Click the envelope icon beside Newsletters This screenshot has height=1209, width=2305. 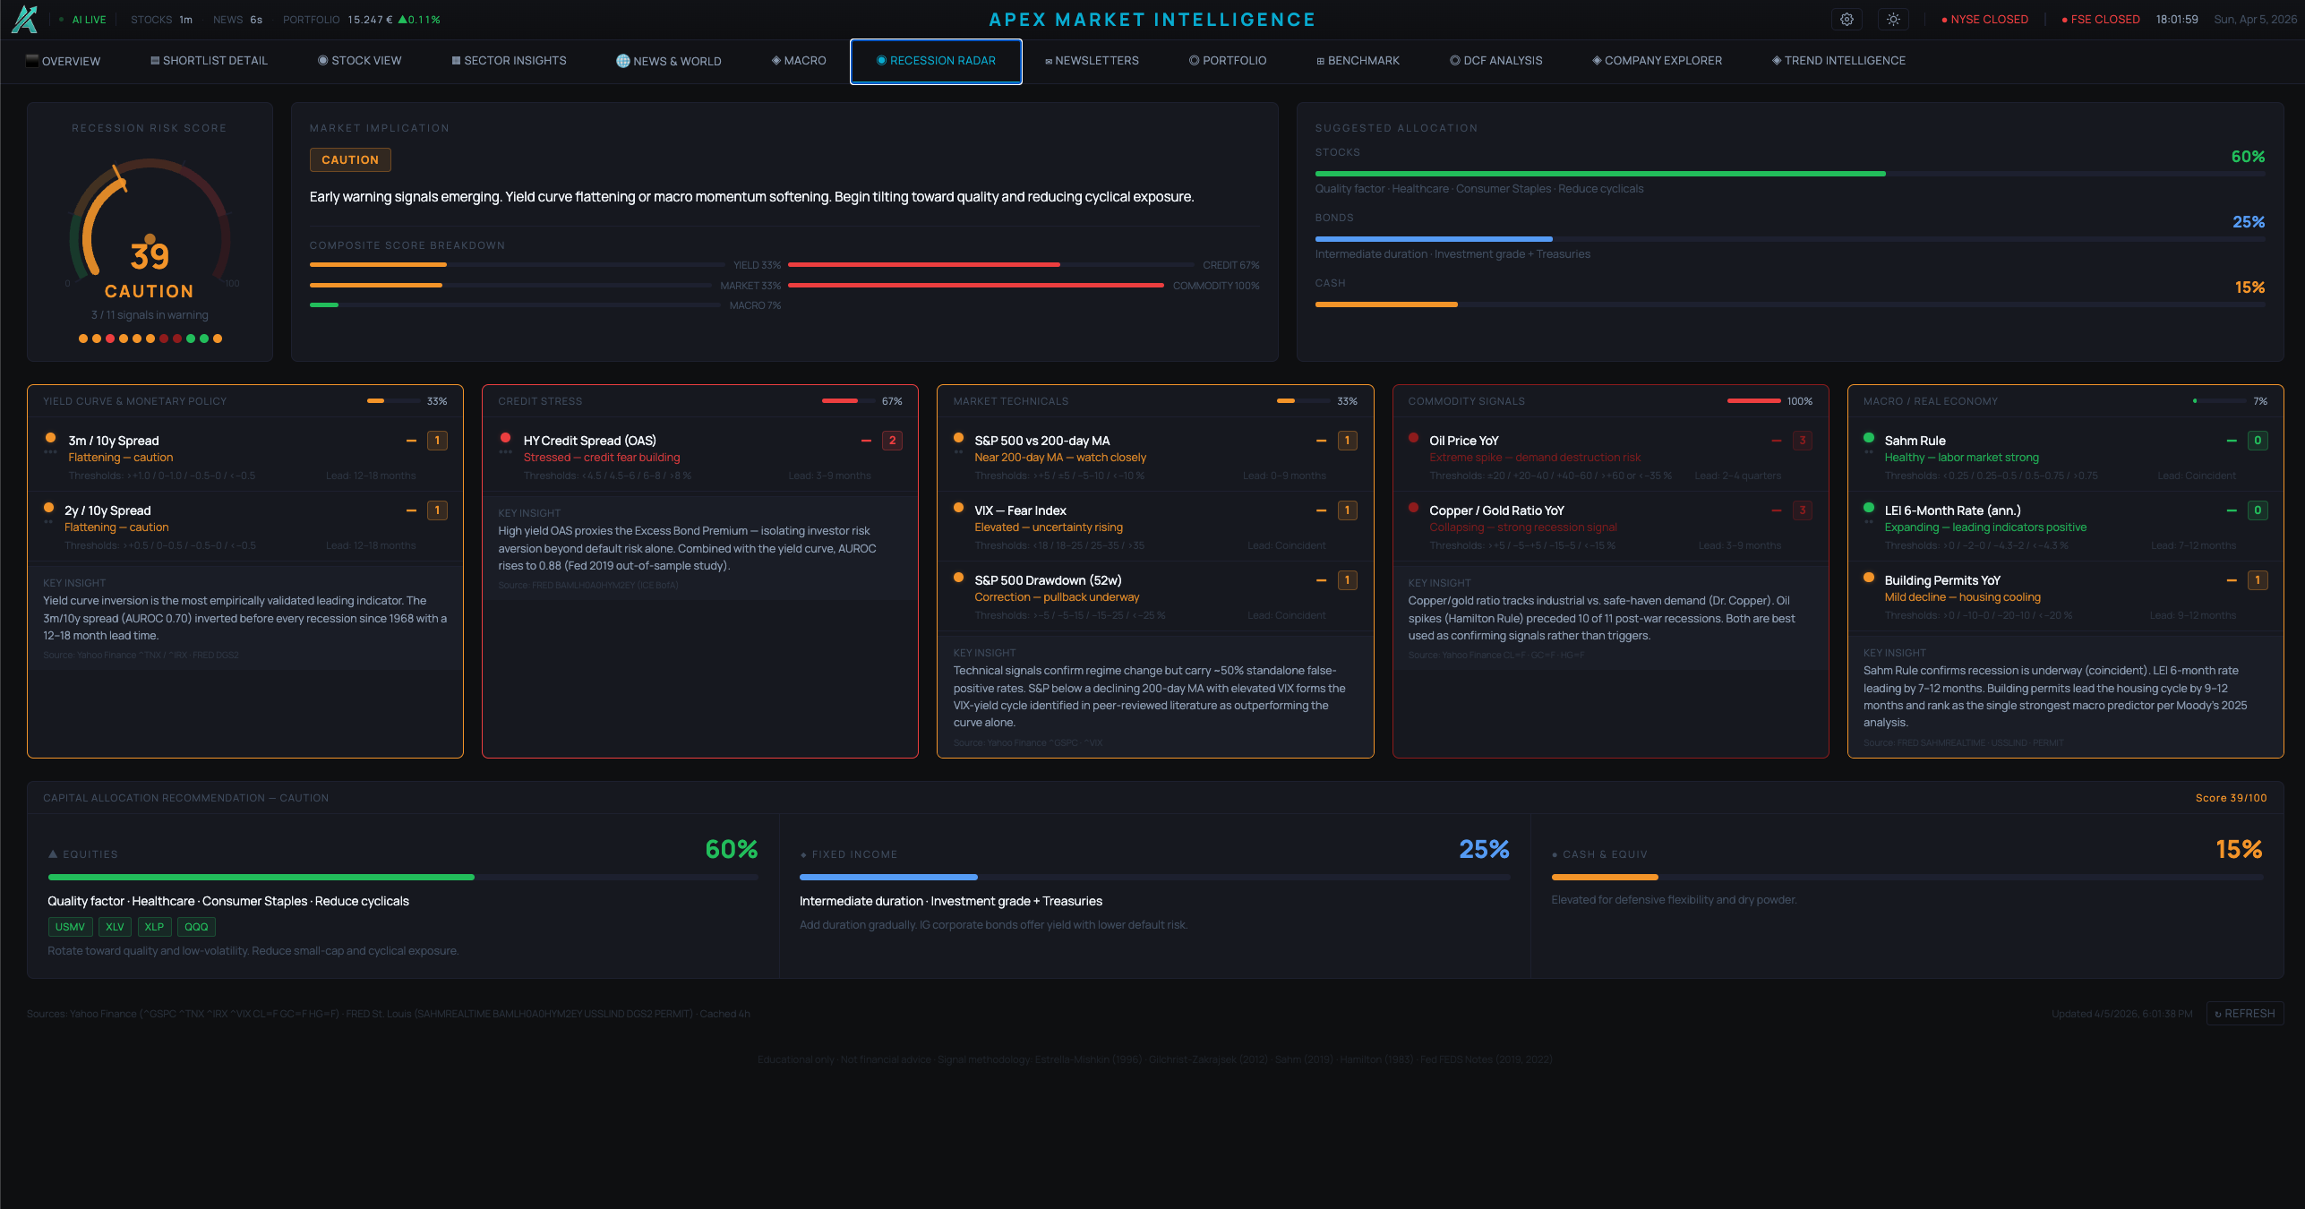[1048, 61]
